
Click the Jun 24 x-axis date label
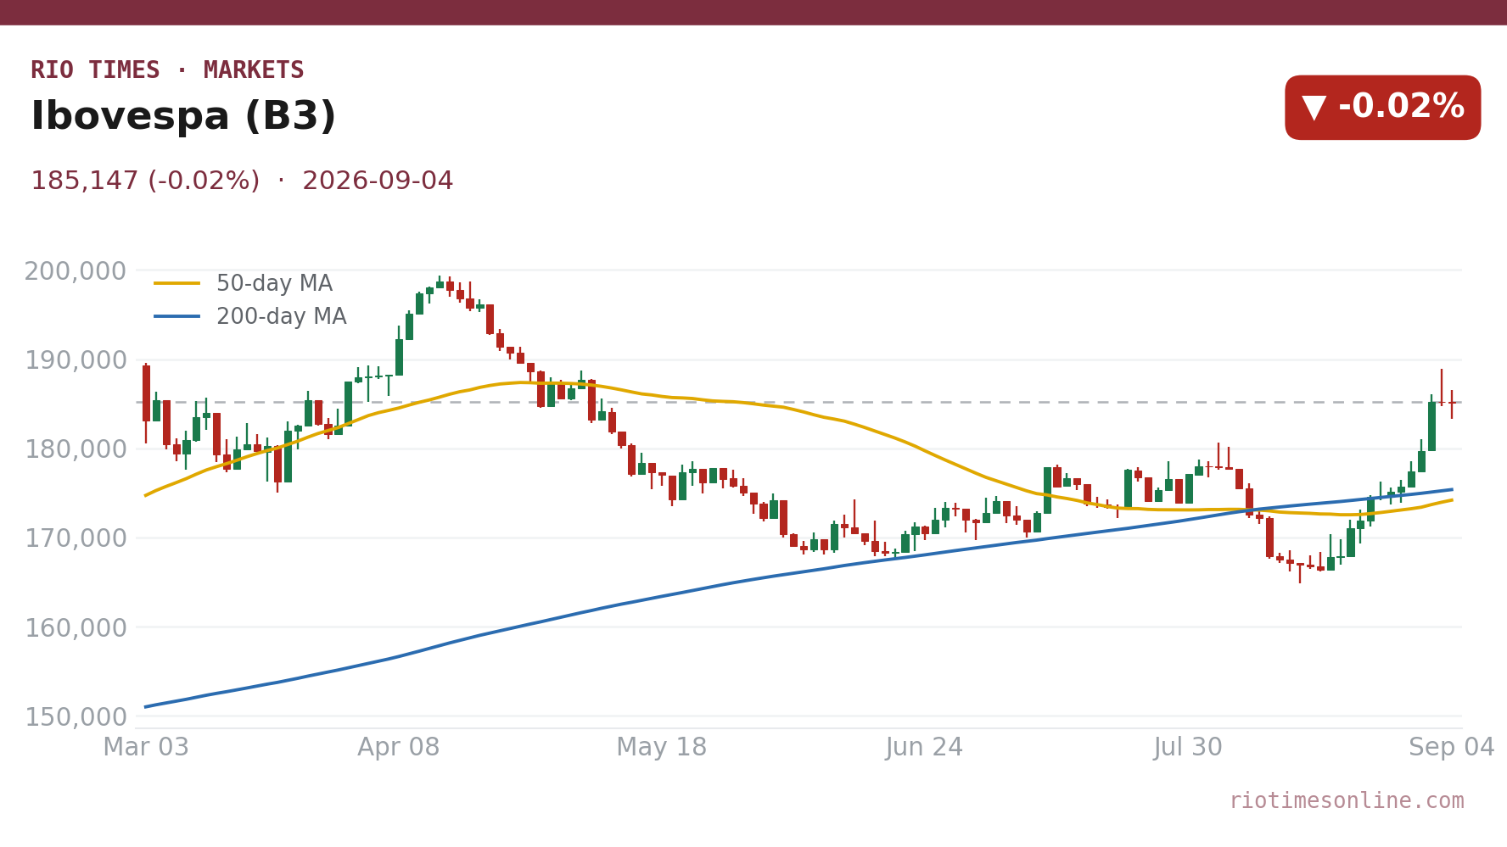925,747
